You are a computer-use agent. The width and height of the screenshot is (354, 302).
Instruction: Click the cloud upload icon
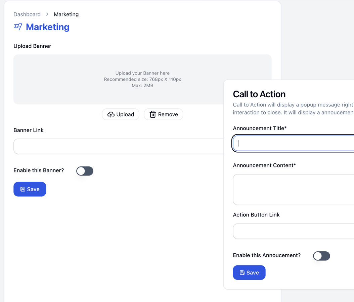pyautogui.click(x=111, y=114)
